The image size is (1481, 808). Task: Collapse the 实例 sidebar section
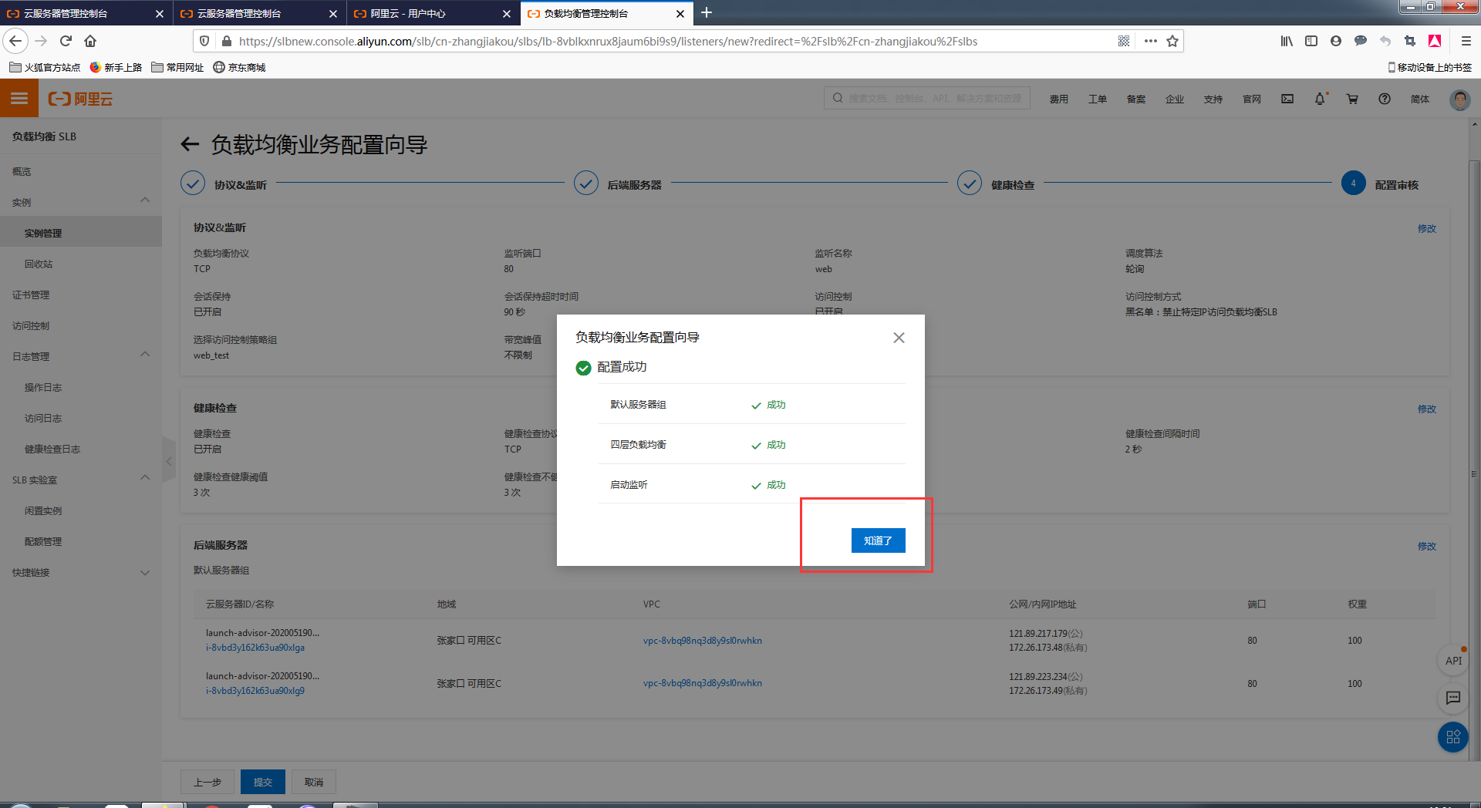[145, 201]
